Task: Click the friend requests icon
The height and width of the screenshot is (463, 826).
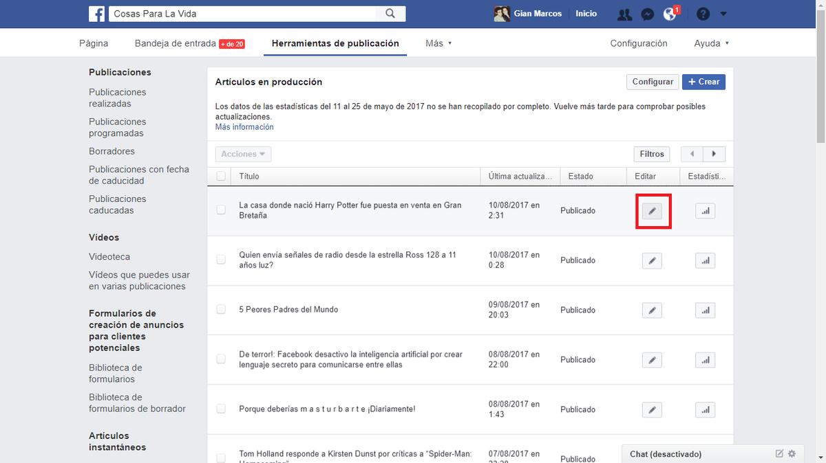Action: [x=624, y=13]
